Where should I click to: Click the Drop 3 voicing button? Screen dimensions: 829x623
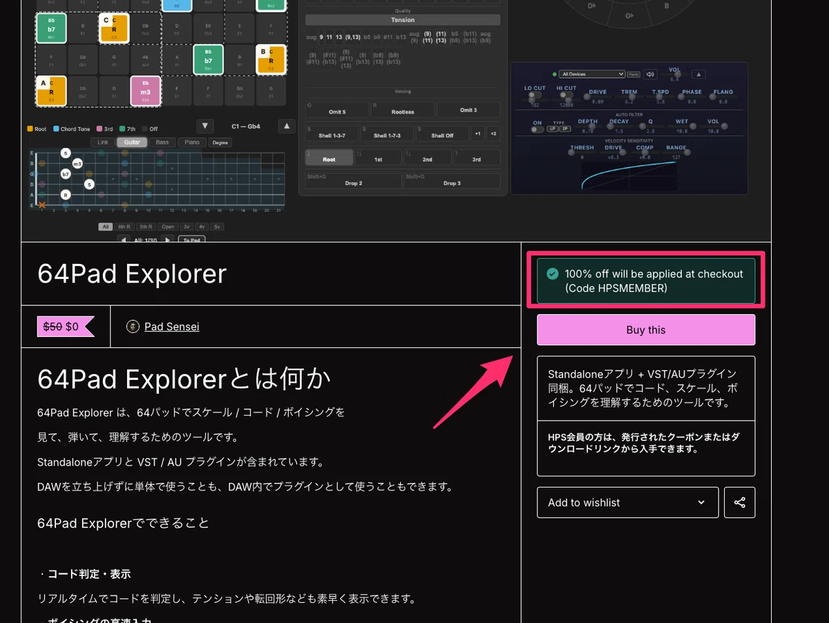[451, 181]
